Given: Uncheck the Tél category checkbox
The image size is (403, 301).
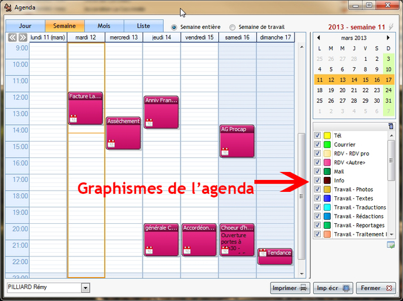Looking at the screenshot, I should coord(318,135).
